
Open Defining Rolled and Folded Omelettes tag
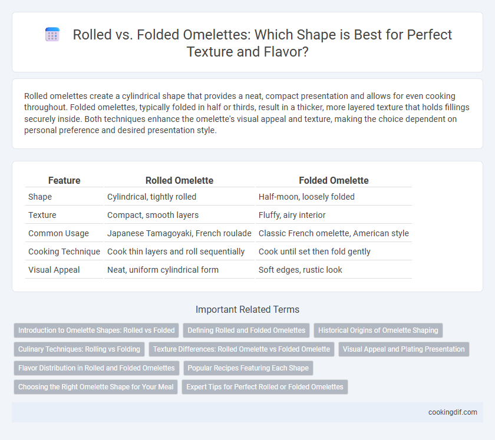[x=246, y=330]
